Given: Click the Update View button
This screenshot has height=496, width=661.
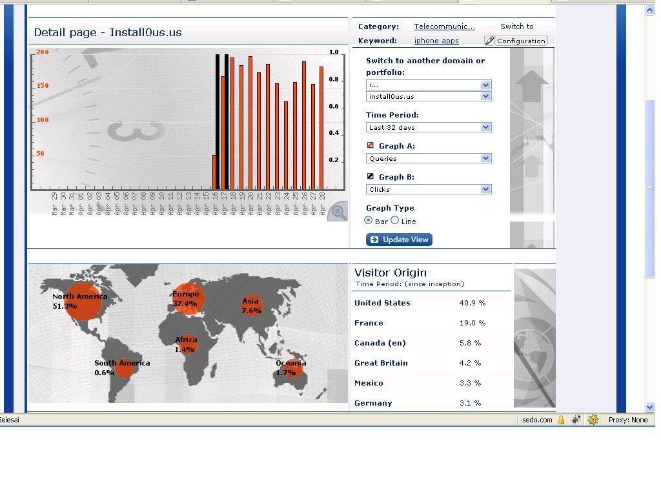Looking at the screenshot, I should point(399,240).
